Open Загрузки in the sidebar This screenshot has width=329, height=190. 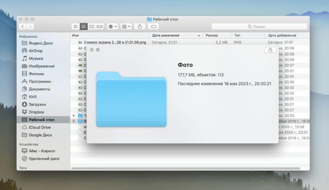(x=37, y=104)
